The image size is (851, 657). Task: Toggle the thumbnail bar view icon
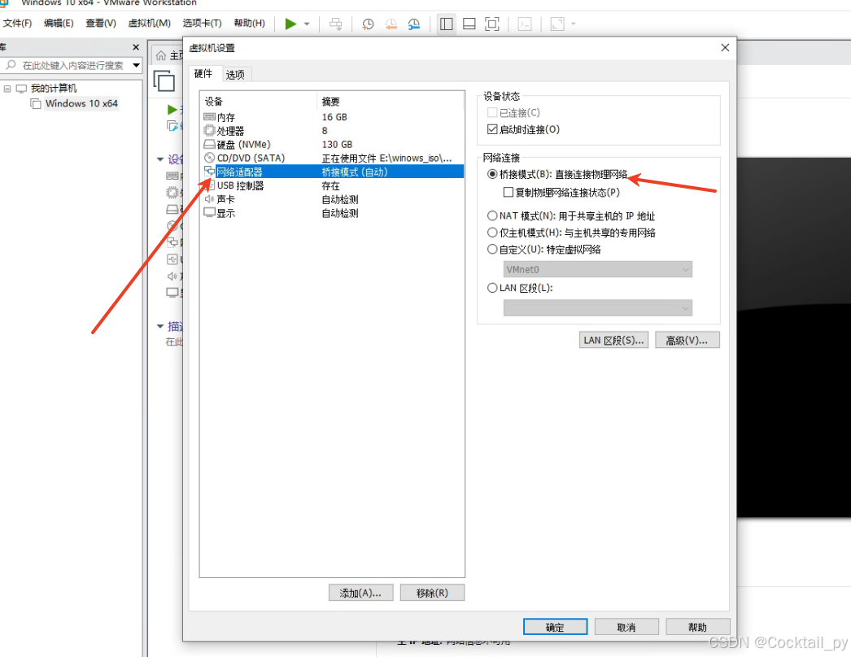coord(469,24)
